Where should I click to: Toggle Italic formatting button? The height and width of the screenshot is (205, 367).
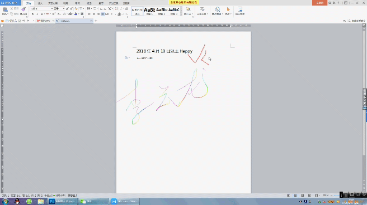pos(37,14)
